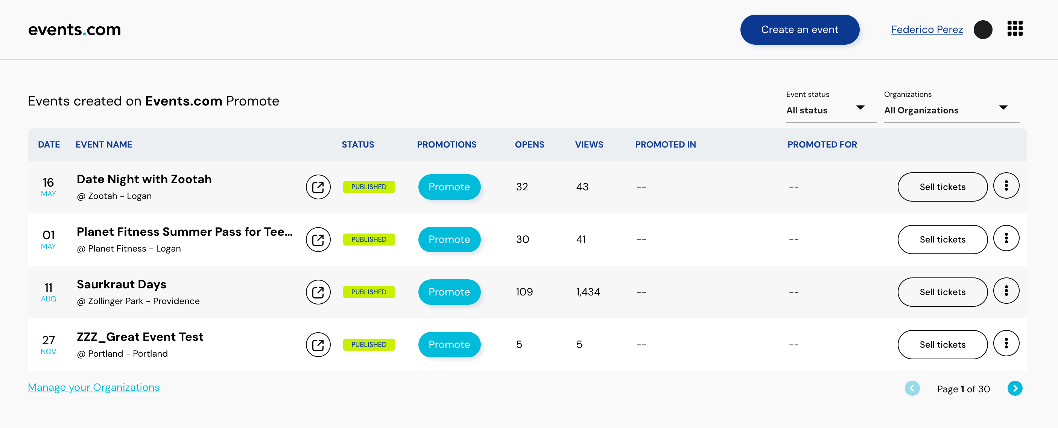Promote the Saurkraut Days event
The image size is (1058, 428).
[449, 292]
